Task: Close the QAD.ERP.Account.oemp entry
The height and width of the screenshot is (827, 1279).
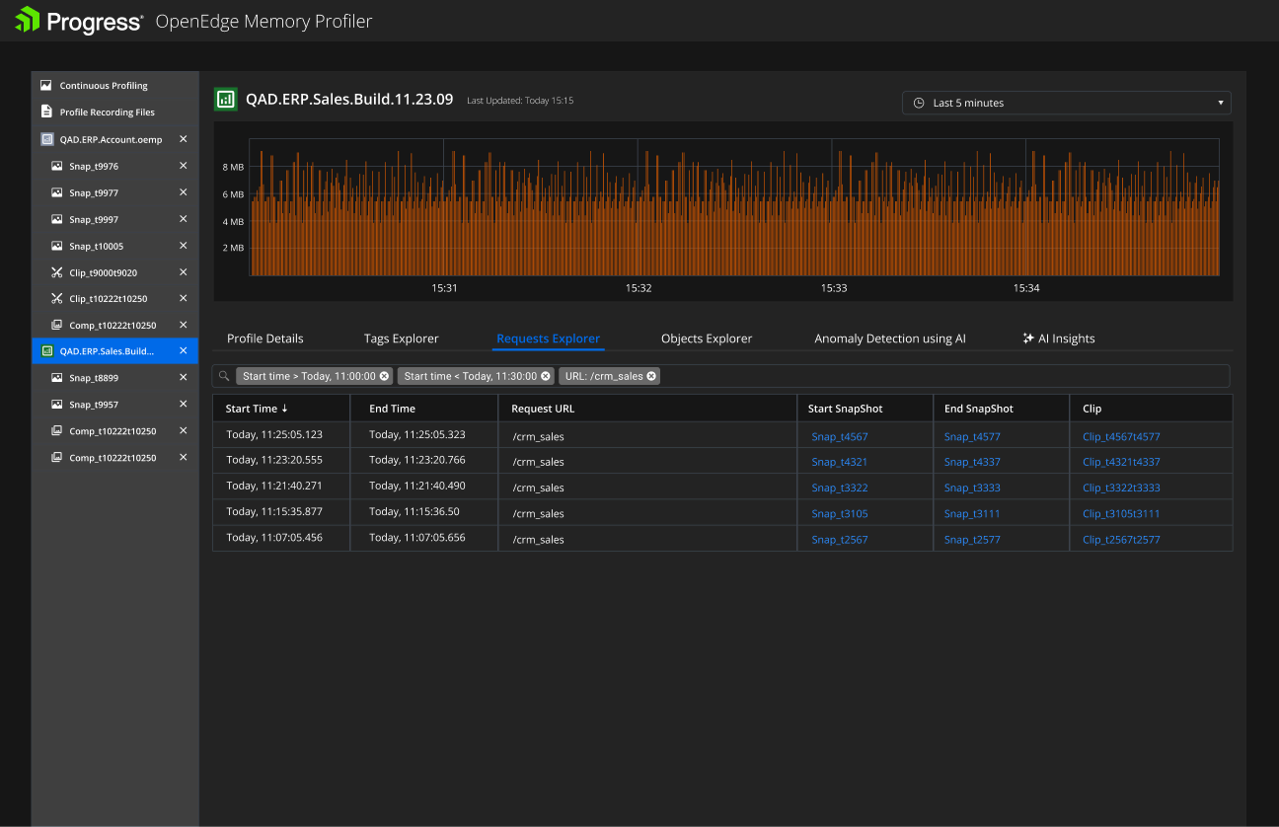Action: tap(183, 139)
